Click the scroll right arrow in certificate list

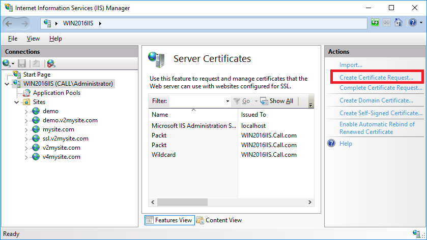click(309, 202)
